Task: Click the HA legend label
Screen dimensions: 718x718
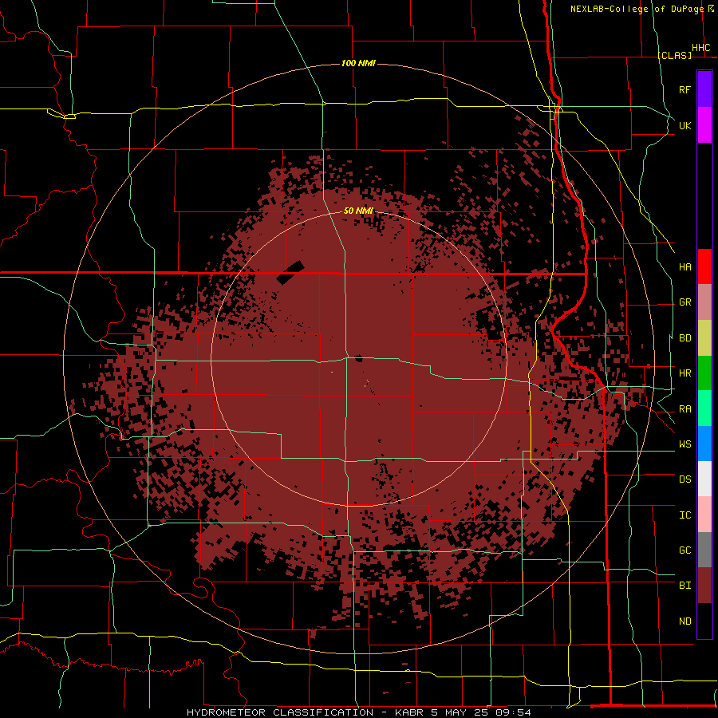Action: (x=684, y=267)
